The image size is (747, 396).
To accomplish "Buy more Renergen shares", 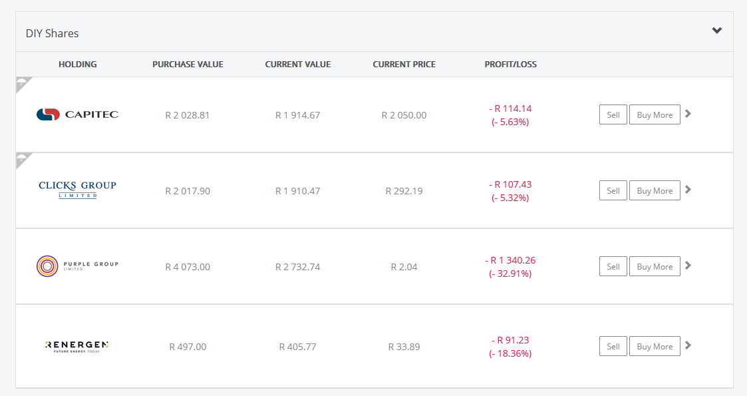I will click(654, 346).
